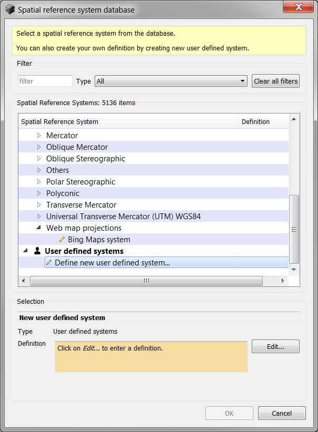Click the Spatial Reference System column header

click(128, 121)
